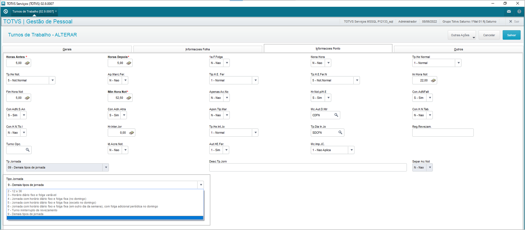Open calculator icon for Min Hora Not
This screenshot has height=230, width=525.
[x=129, y=98]
